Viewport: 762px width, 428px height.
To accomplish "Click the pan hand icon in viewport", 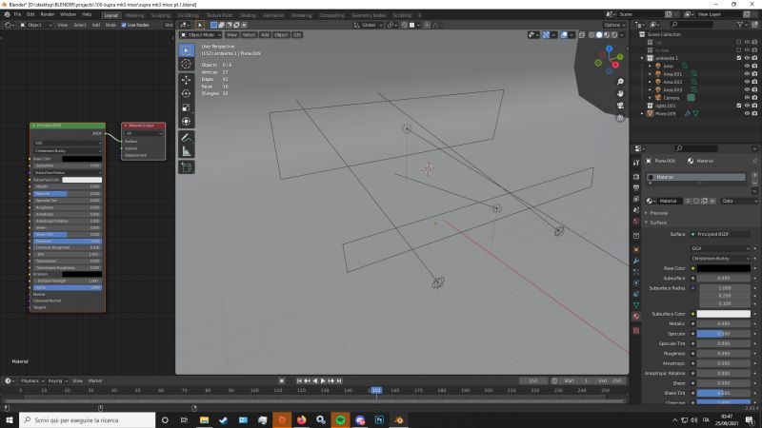I will click(x=620, y=93).
